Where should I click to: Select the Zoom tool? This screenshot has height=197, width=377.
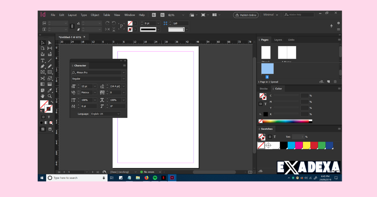coord(50,96)
